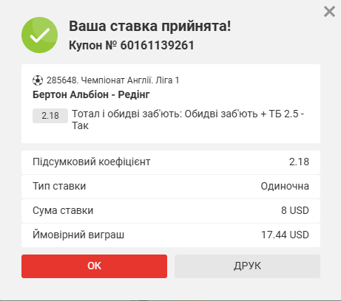341x301 pixels.
Task: Click the final coefficient value 2.18
Action: (299, 162)
